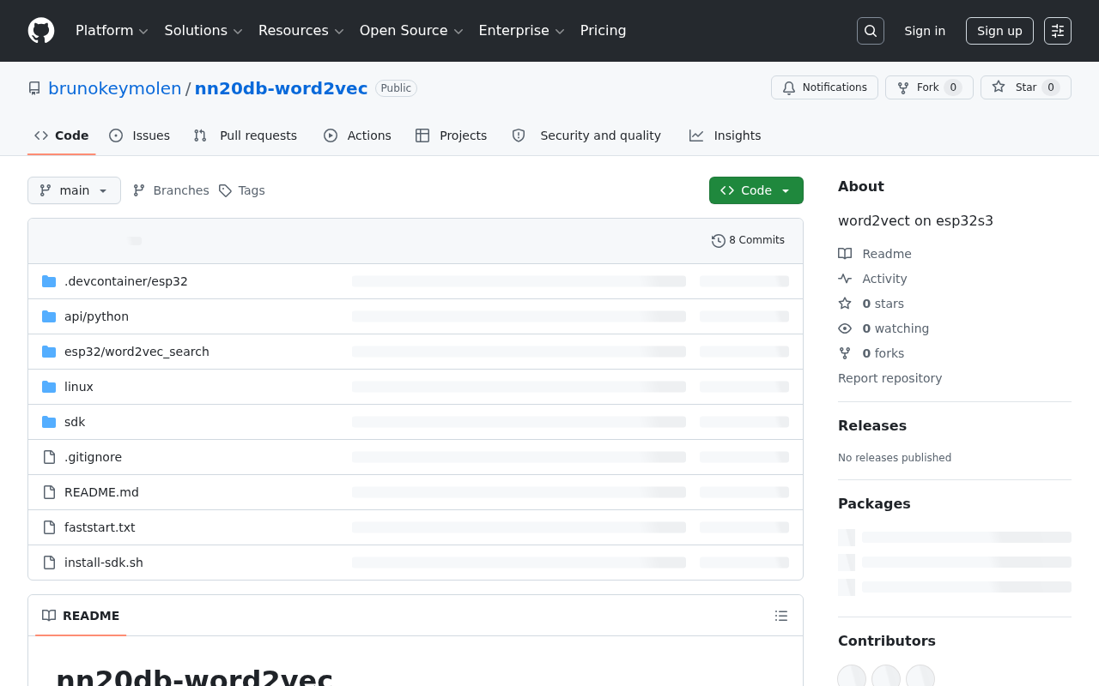Click the star icon beside 0 stars
Image resolution: width=1099 pixels, height=686 pixels.
tap(845, 304)
